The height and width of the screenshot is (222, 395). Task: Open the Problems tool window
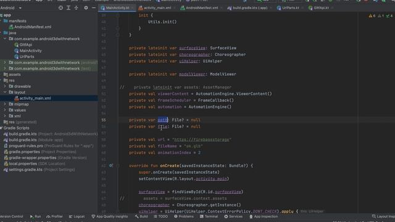coord(184,216)
